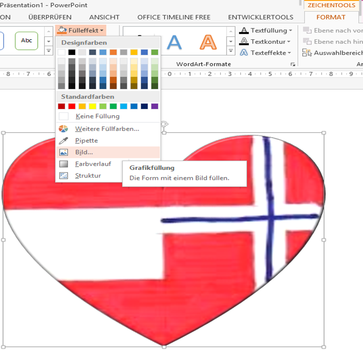
Task: Open Weitere Füllfarben color wheel icon
Action: point(63,129)
